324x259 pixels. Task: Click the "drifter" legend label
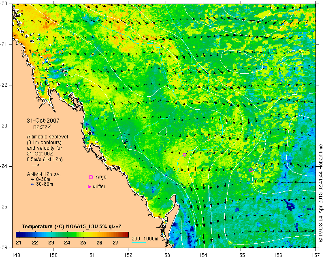pyautogui.click(x=99, y=187)
